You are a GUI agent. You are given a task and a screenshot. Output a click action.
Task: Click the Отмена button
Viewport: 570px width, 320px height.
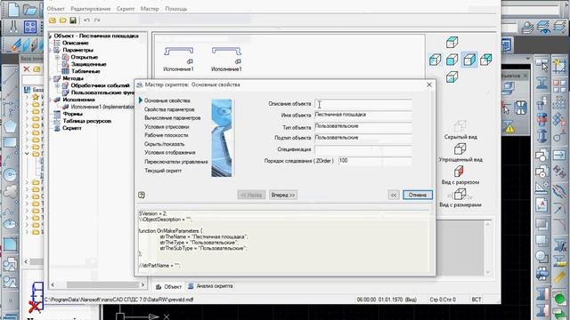418,195
